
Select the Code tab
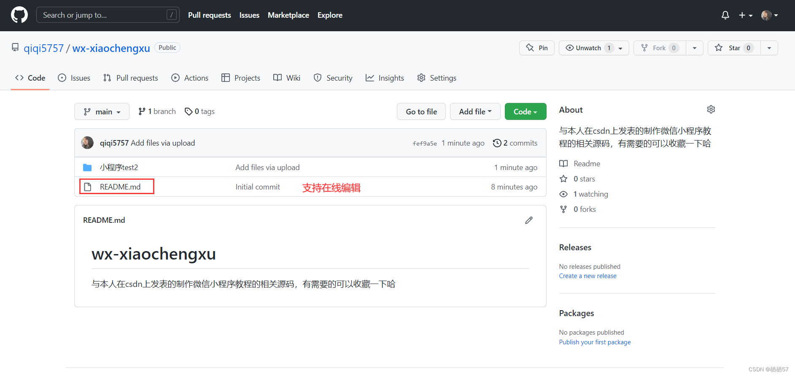coord(30,78)
